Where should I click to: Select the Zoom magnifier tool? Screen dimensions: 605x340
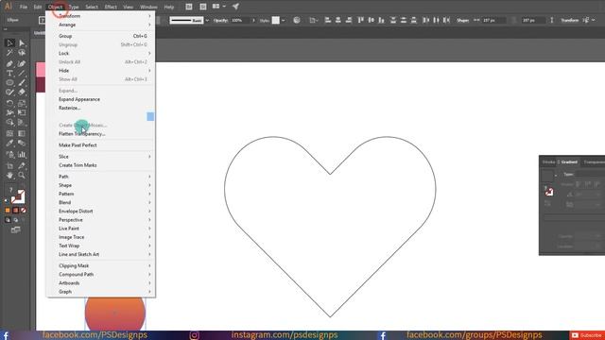coord(22,176)
